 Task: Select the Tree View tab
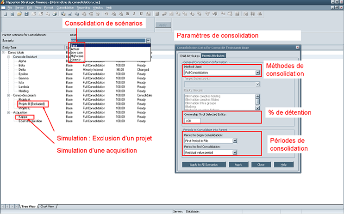coord(28,207)
